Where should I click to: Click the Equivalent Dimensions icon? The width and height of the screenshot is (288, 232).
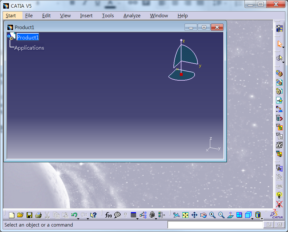click(162, 215)
